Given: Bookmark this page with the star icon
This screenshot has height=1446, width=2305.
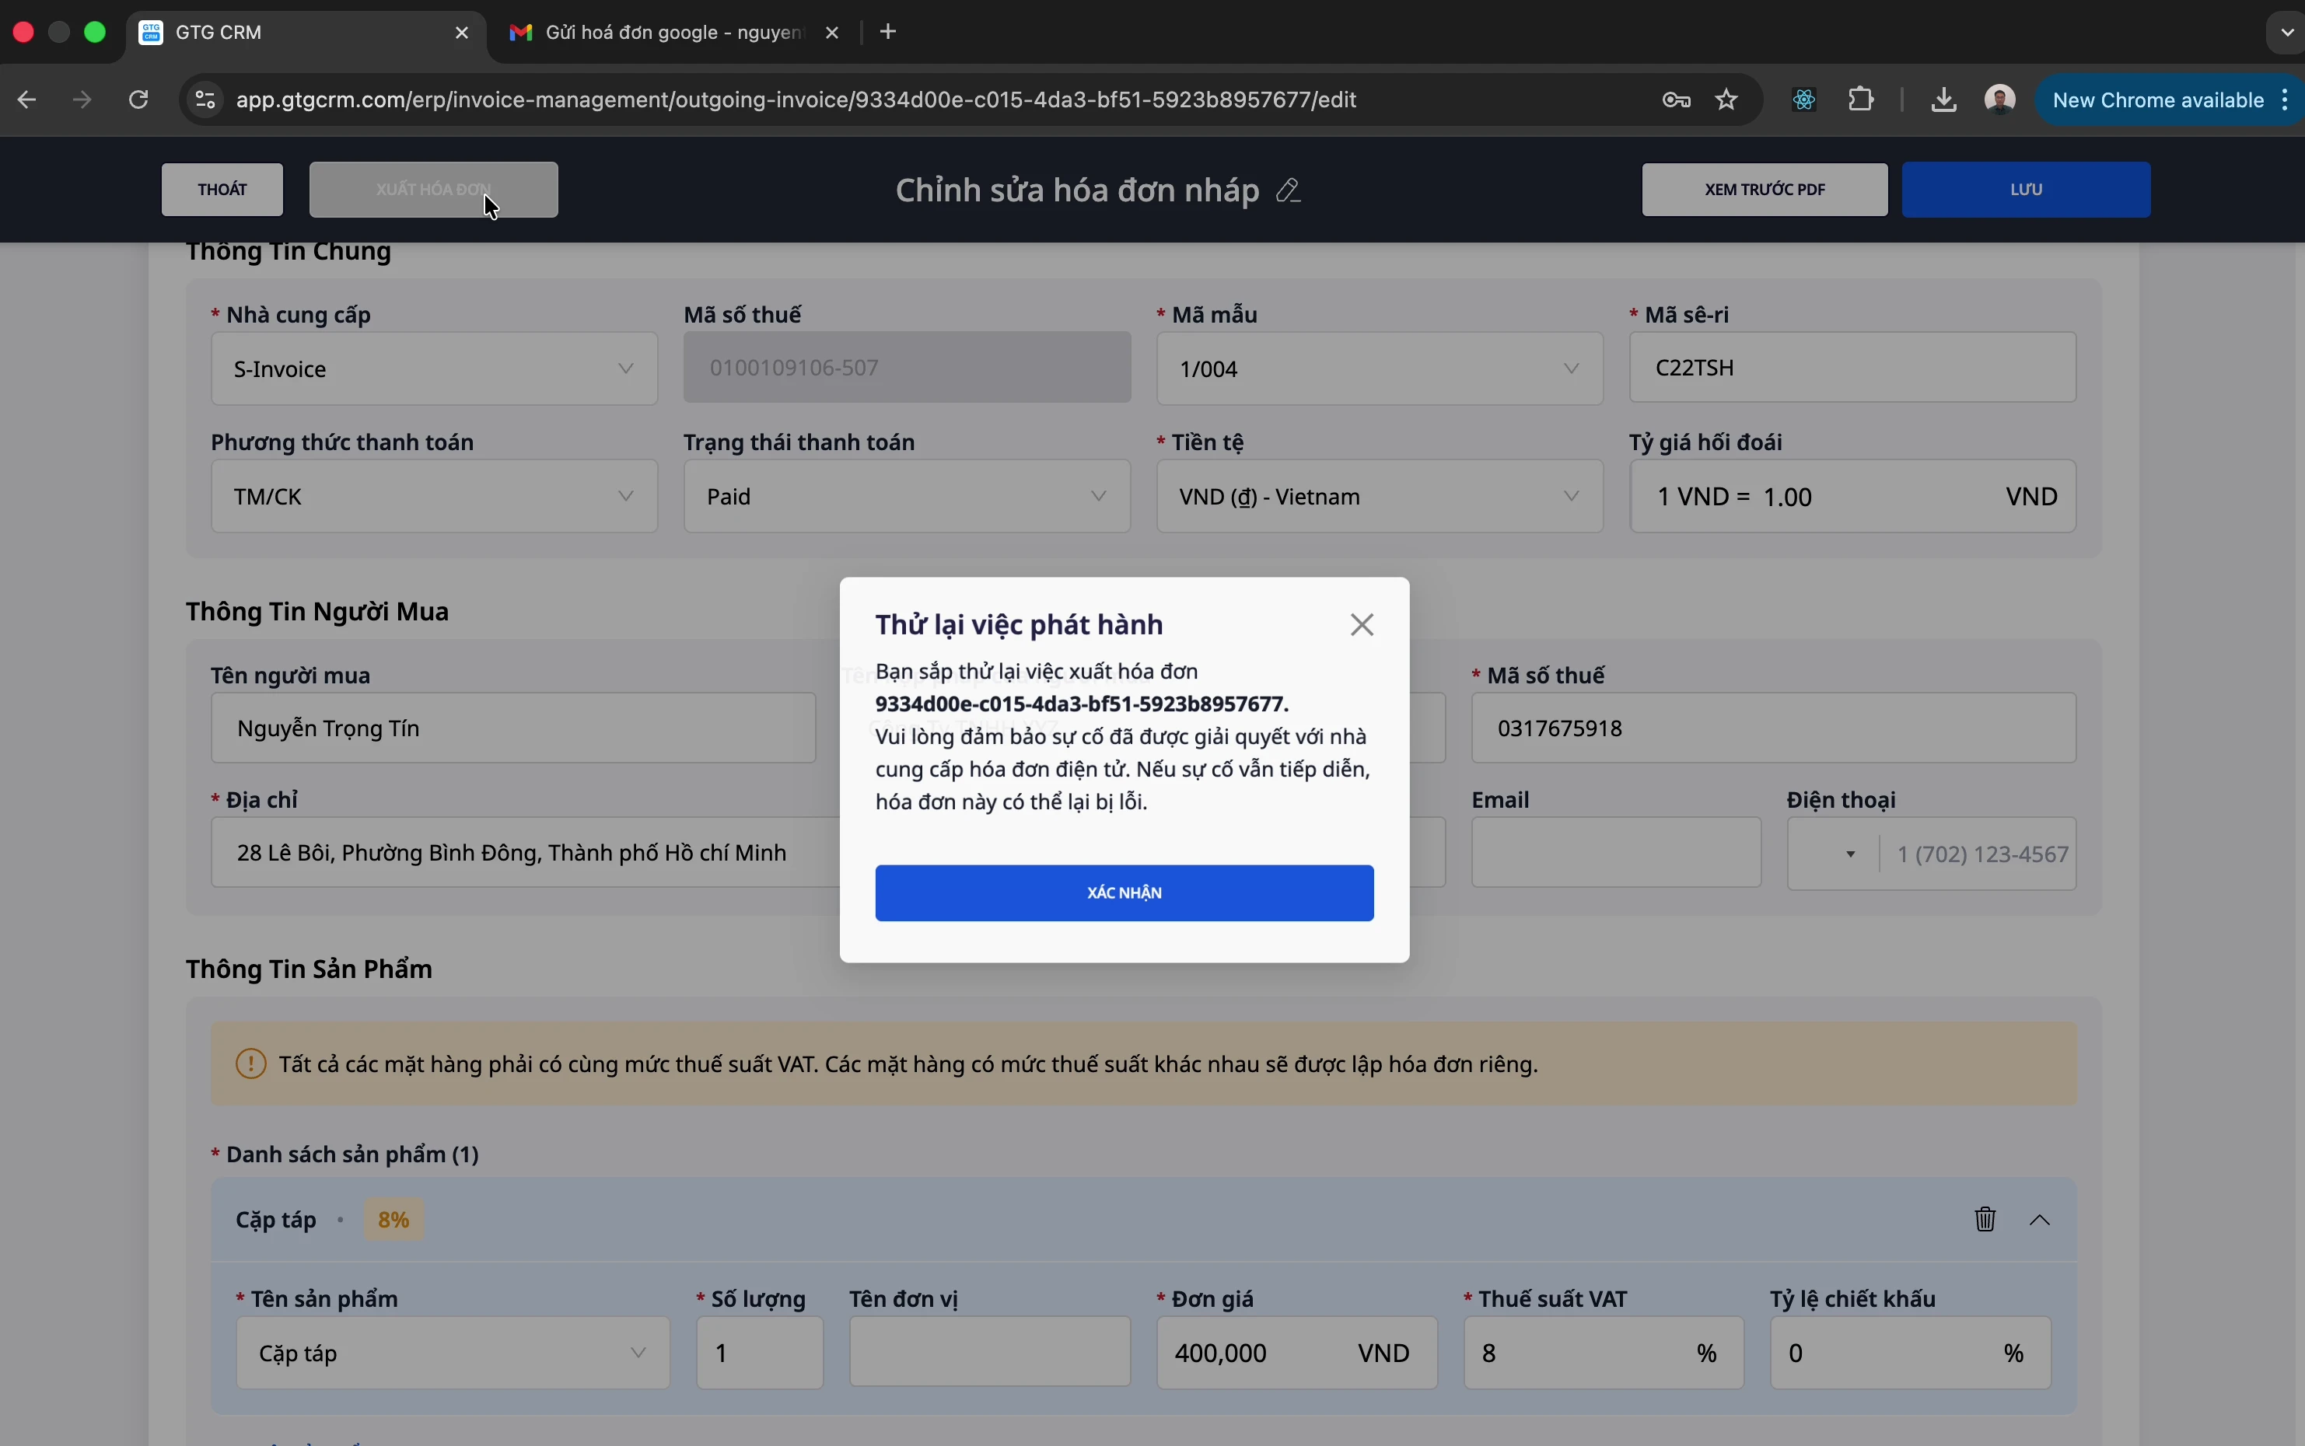Looking at the screenshot, I should pyautogui.click(x=1727, y=100).
